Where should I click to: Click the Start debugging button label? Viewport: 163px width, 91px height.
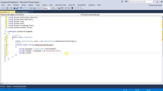click(34, 8)
